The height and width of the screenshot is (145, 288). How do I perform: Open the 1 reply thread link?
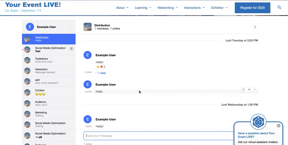(x=102, y=73)
